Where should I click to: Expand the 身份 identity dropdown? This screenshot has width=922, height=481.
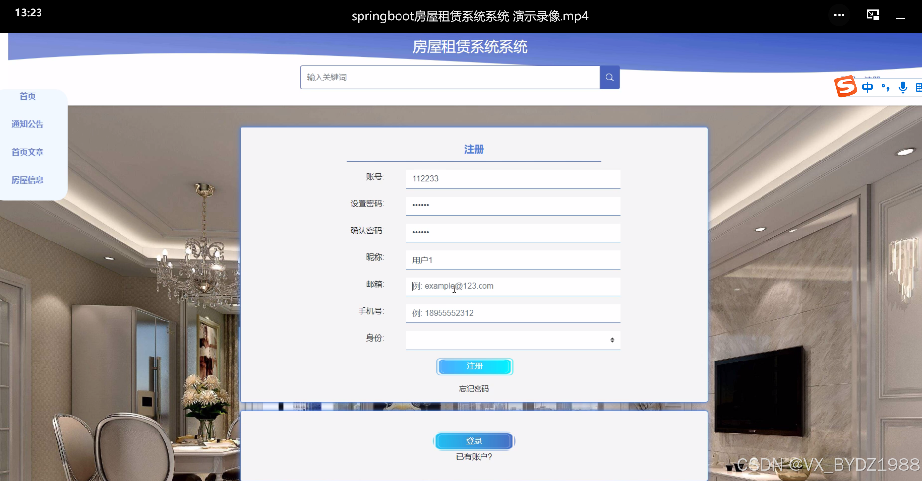pyautogui.click(x=513, y=340)
